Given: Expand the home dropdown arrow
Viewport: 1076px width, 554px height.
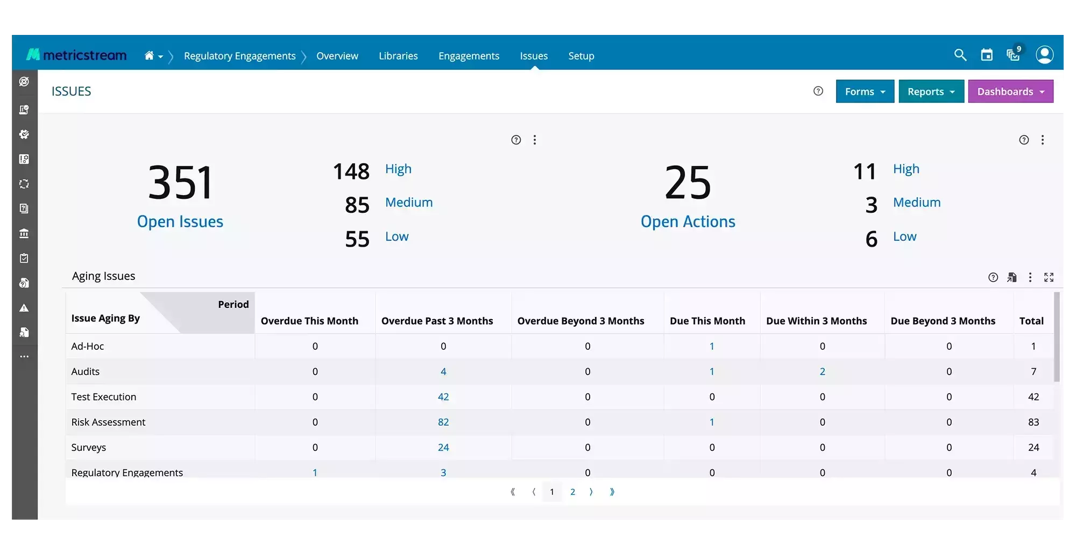Looking at the screenshot, I should [x=160, y=56].
